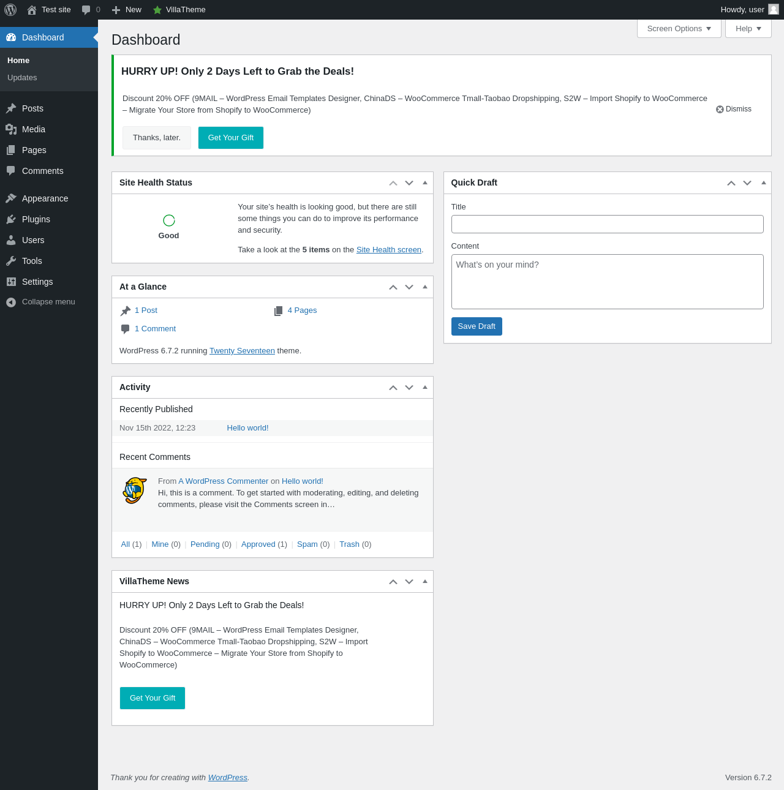
Task: Click the Settings sliders icon
Action: tap(11, 282)
